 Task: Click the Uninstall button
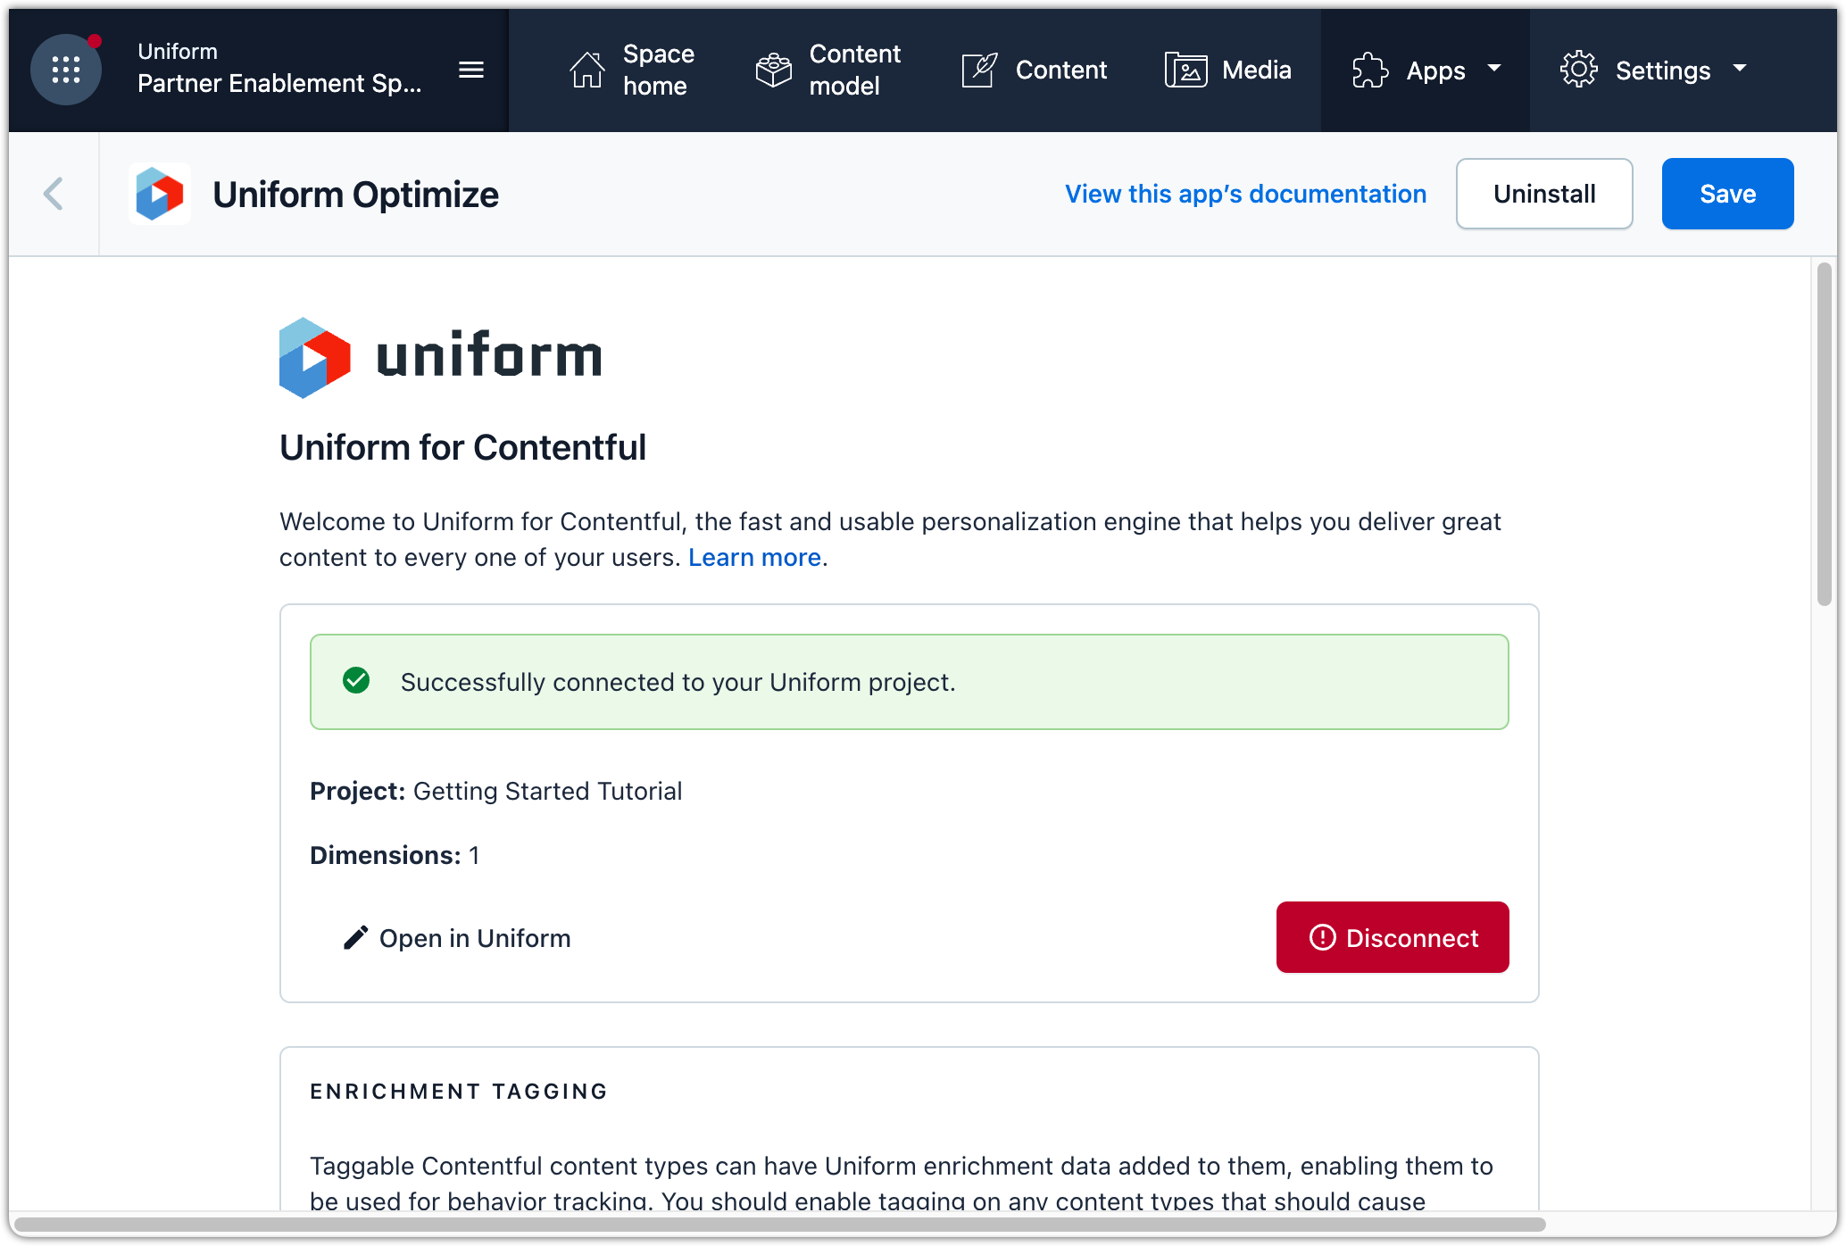(x=1544, y=194)
